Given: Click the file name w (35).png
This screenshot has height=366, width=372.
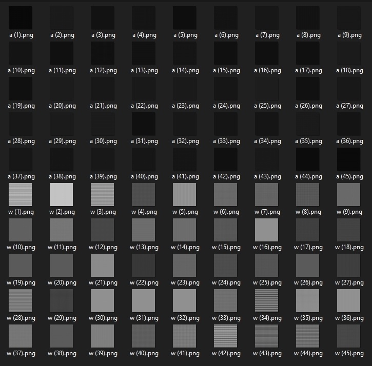Looking at the screenshot, I should (308, 318).
